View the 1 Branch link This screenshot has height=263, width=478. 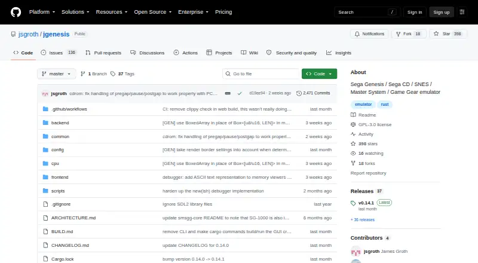(94, 74)
